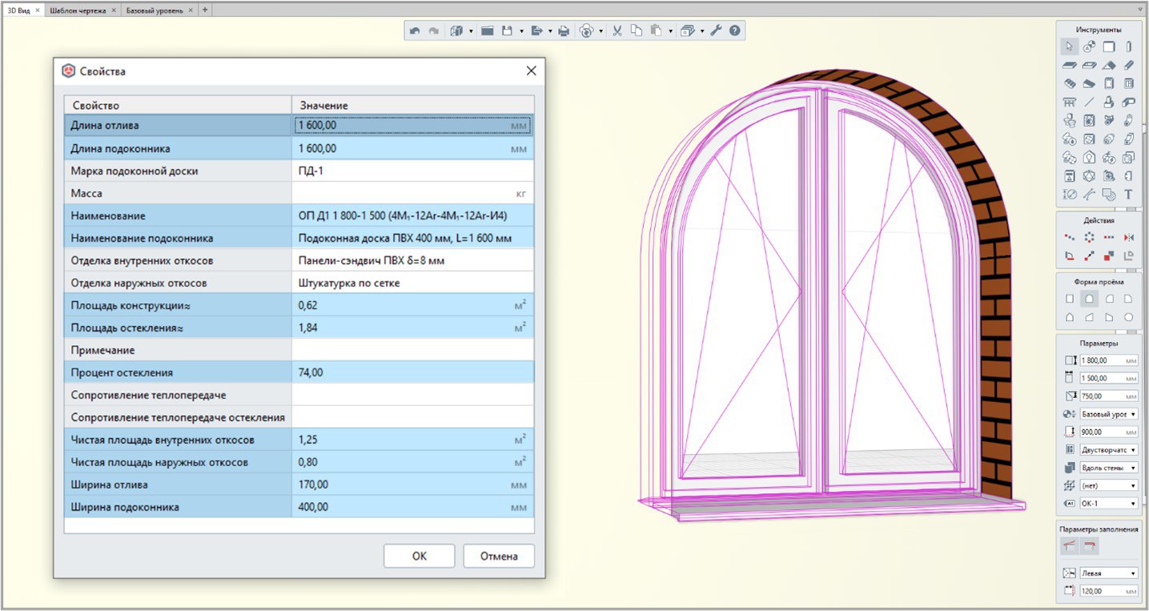Open Help with the question mark icon
The image size is (1149, 611).
pyautogui.click(x=734, y=30)
